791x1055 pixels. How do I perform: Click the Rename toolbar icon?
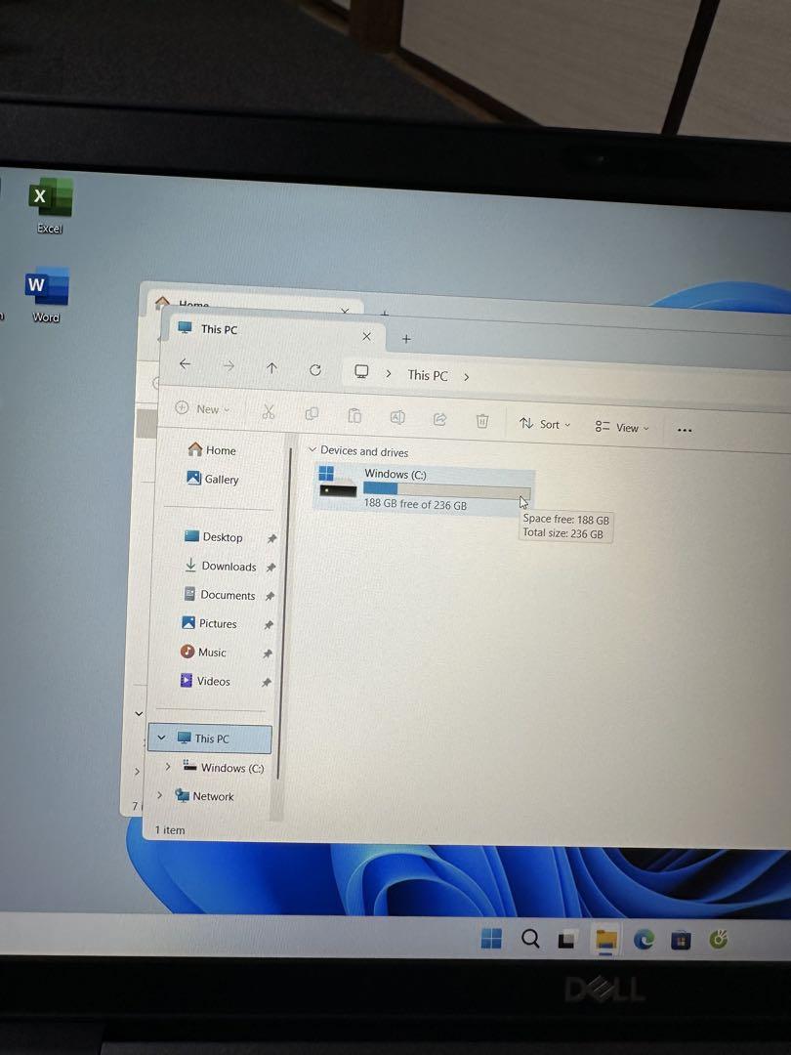(397, 417)
